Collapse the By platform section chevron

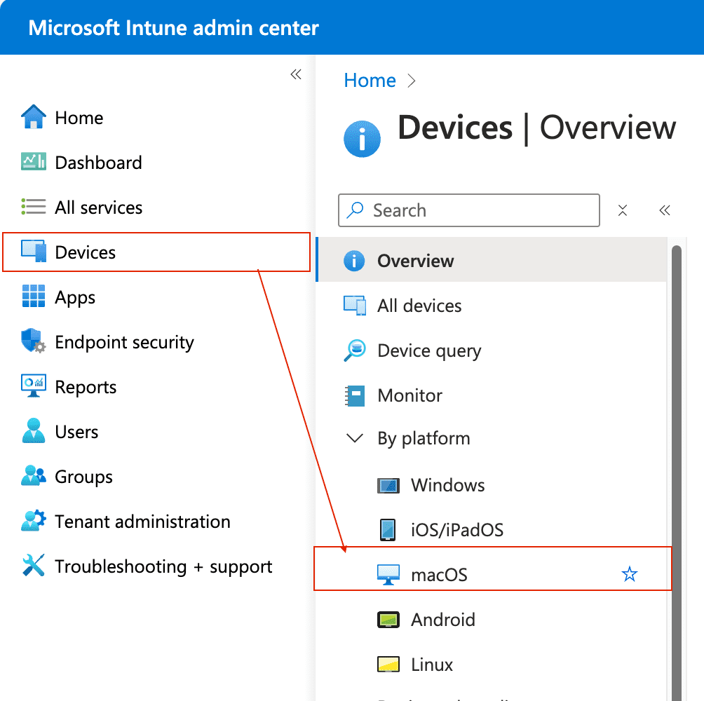[x=355, y=439]
